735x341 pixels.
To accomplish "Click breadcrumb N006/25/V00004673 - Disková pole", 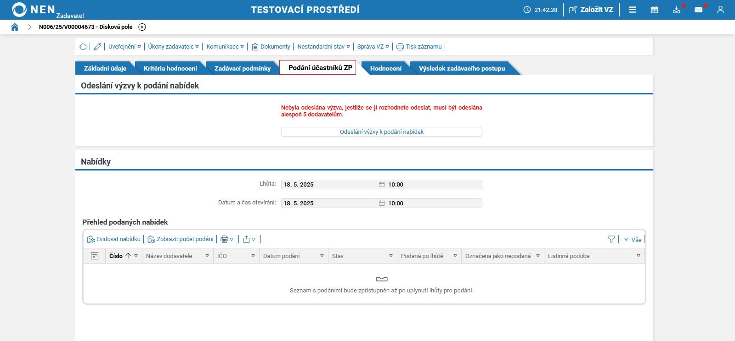I will [x=86, y=27].
